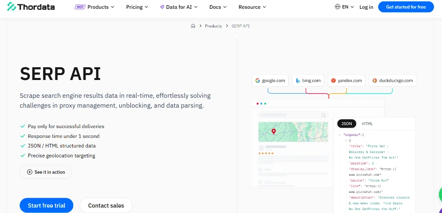
Task: Expand the Data for AI chevron
Action: [x=195, y=7]
